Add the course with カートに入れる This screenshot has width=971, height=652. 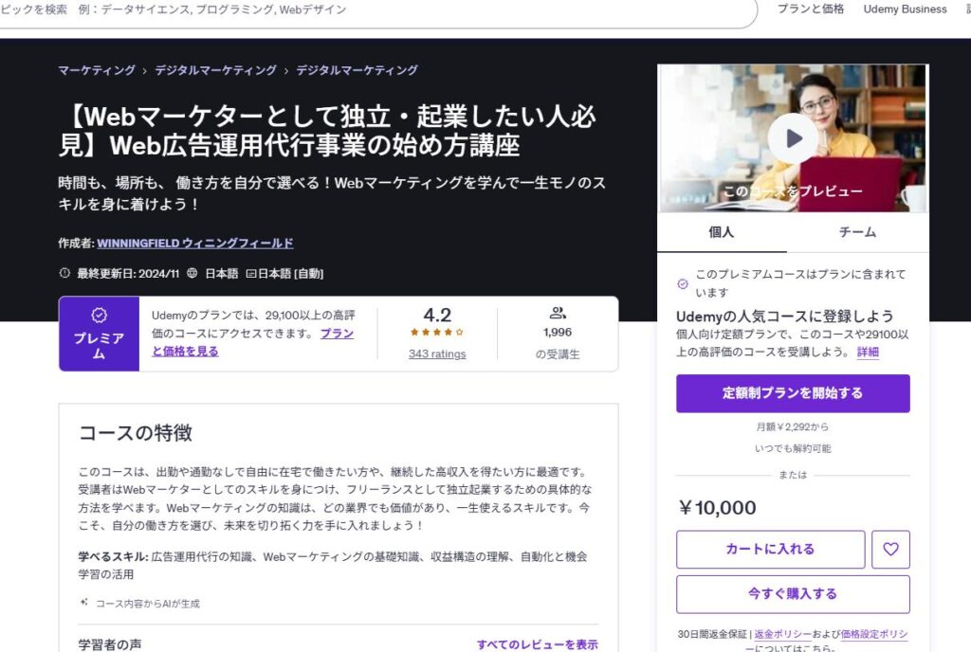tap(770, 549)
